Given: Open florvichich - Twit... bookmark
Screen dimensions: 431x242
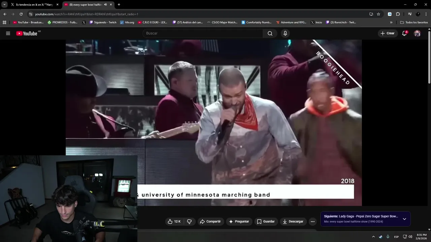Looking at the screenshot, I should point(341,23).
